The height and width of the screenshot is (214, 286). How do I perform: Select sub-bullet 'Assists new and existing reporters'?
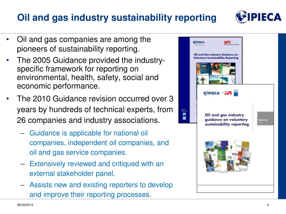(x=101, y=189)
